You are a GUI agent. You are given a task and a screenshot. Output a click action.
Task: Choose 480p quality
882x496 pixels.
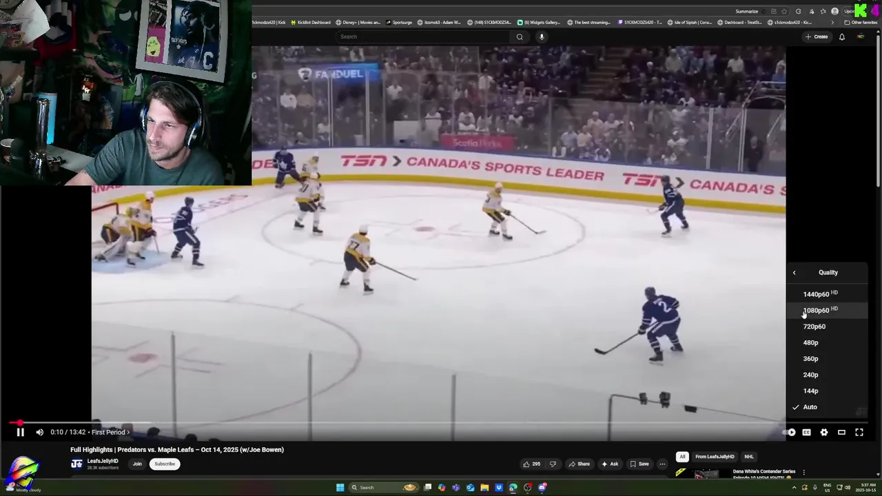[827, 342]
